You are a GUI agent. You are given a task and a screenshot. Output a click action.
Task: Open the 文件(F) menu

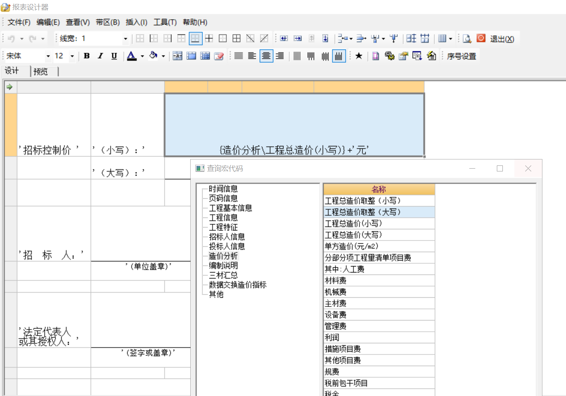19,22
